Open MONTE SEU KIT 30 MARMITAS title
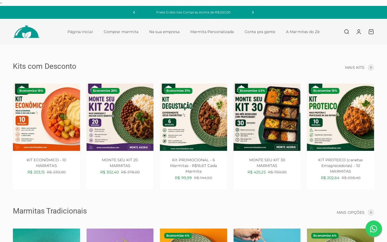 (267, 163)
